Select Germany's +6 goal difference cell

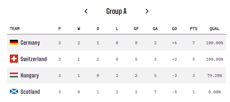point(174,43)
